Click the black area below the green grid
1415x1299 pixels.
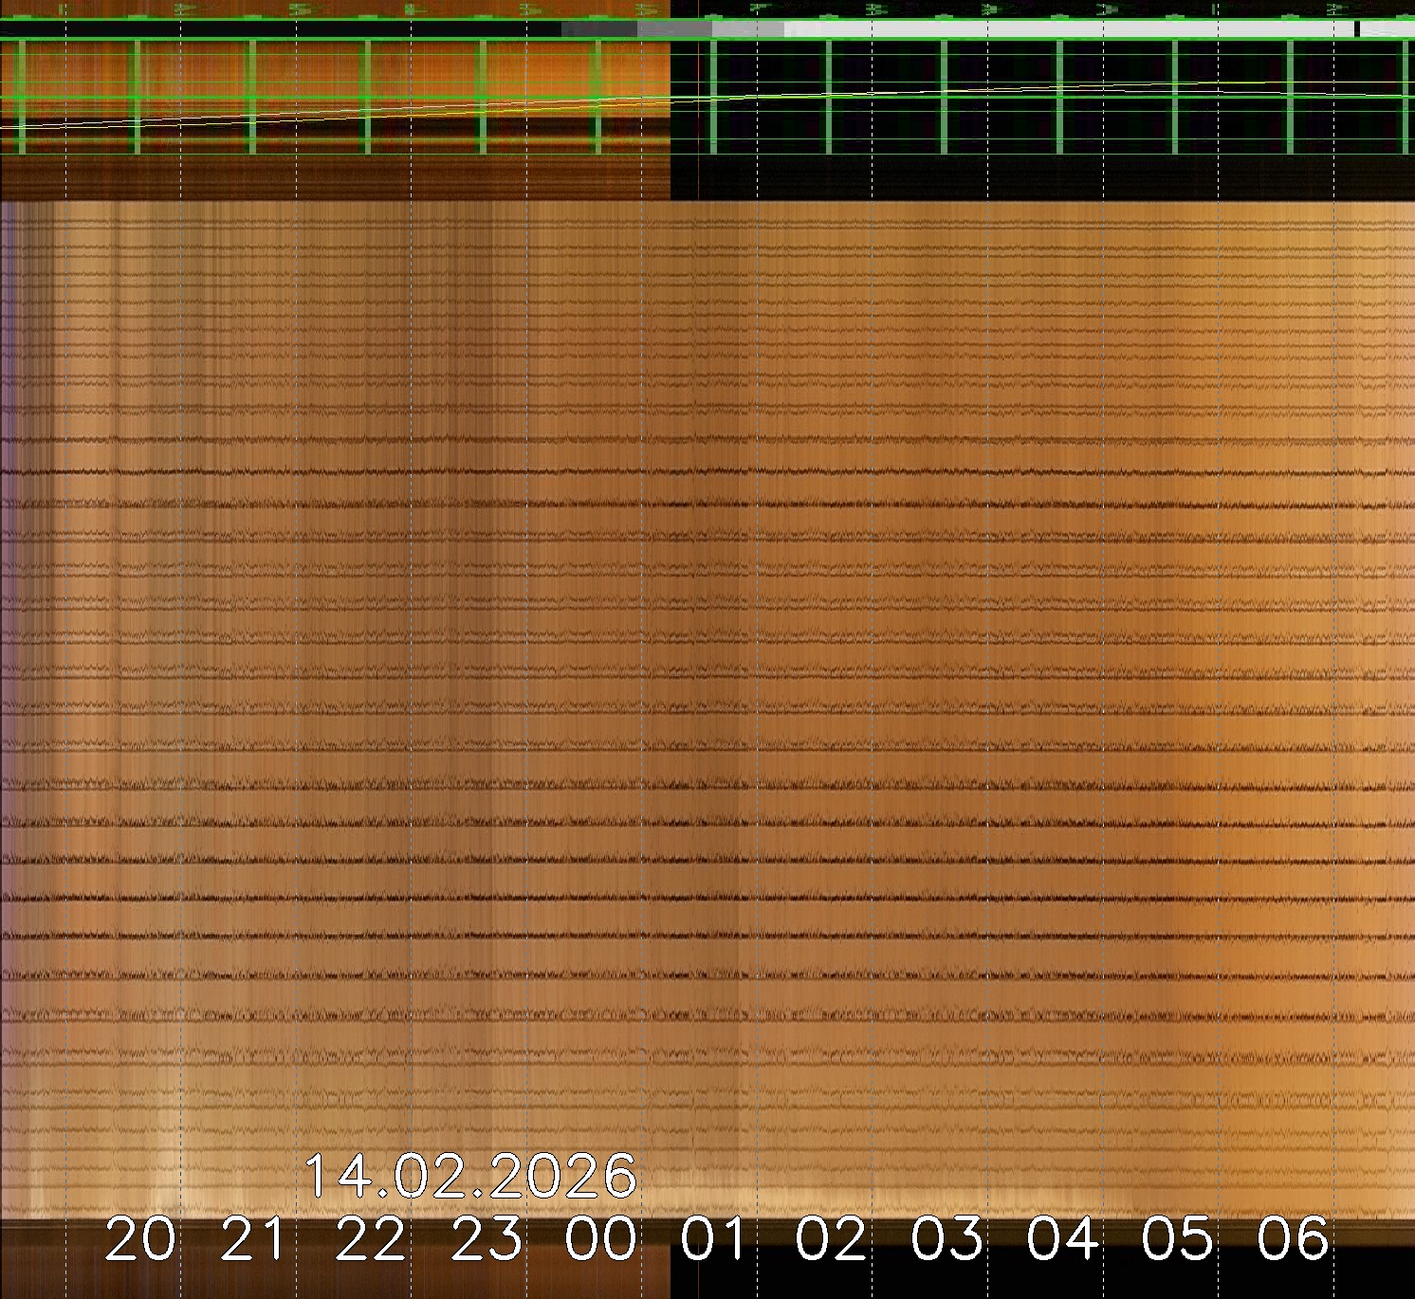[x=1043, y=177]
